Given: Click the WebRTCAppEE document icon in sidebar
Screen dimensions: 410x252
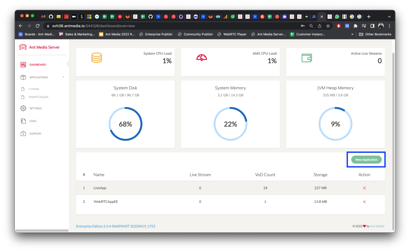Looking at the screenshot, I should (x=23, y=97).
